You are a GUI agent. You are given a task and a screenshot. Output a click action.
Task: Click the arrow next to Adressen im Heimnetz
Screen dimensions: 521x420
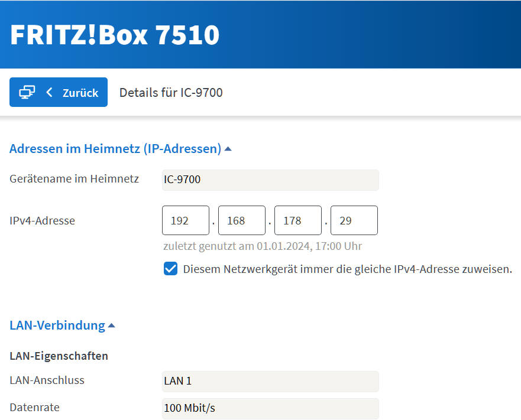pos(228,149)
